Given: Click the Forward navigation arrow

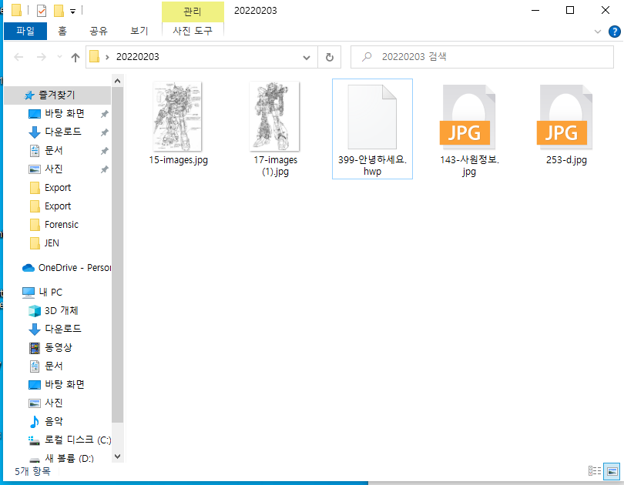Looking at the screenshot, I should tap(42, 57).
